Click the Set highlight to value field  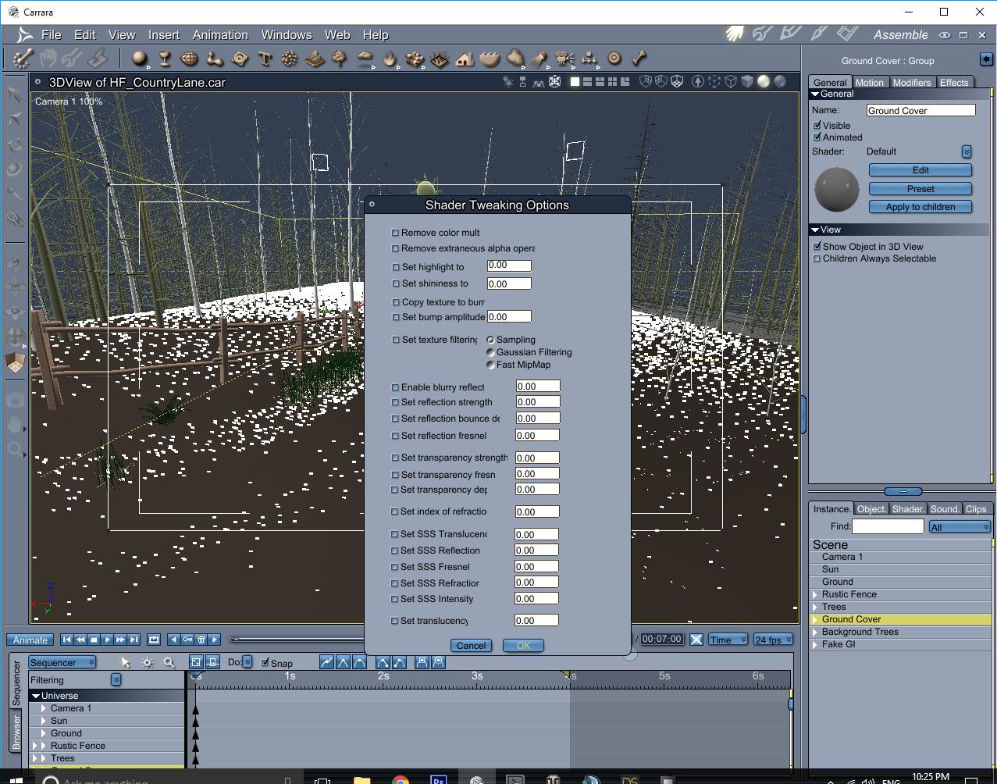coord(509,265)
